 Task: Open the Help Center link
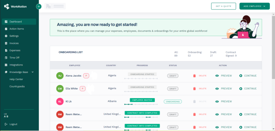[16, 79]
